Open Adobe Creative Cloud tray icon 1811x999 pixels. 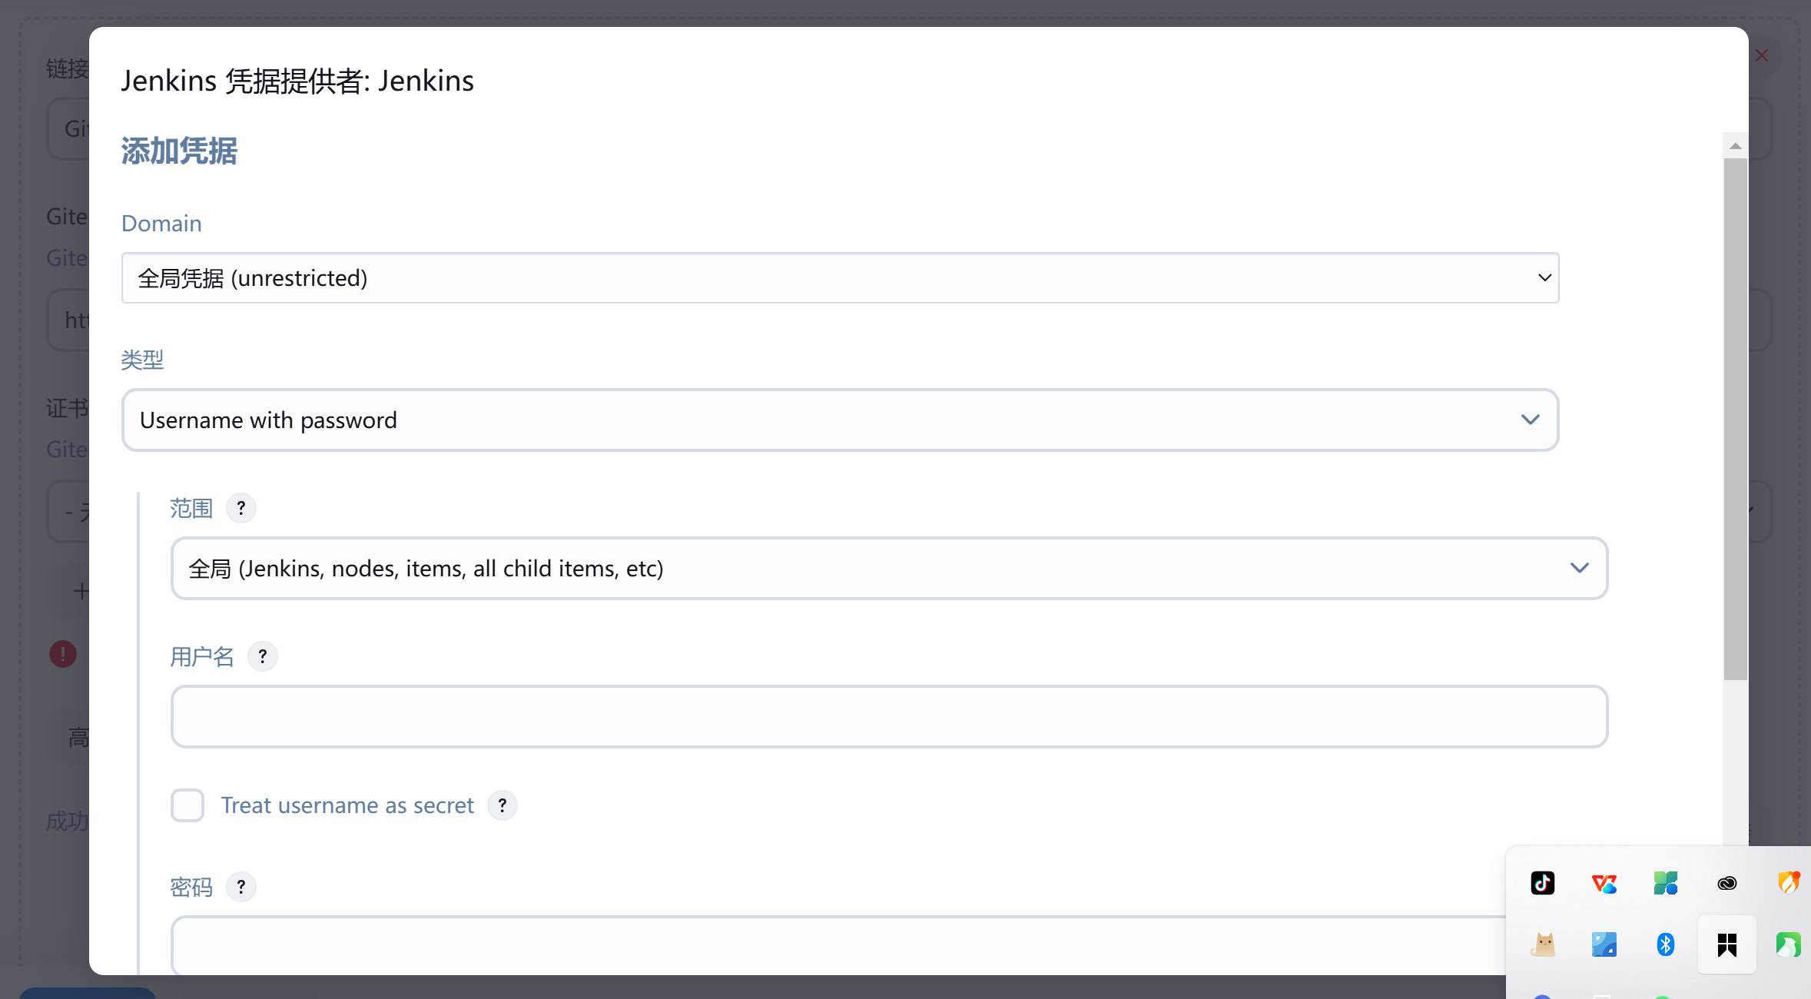click(x=1727, y=883)
